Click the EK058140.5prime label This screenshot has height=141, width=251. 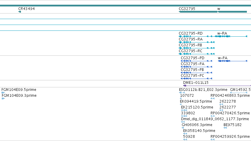pos(199,131)
